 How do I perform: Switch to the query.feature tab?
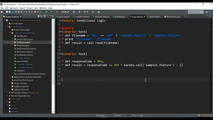[x=63, y=17]
